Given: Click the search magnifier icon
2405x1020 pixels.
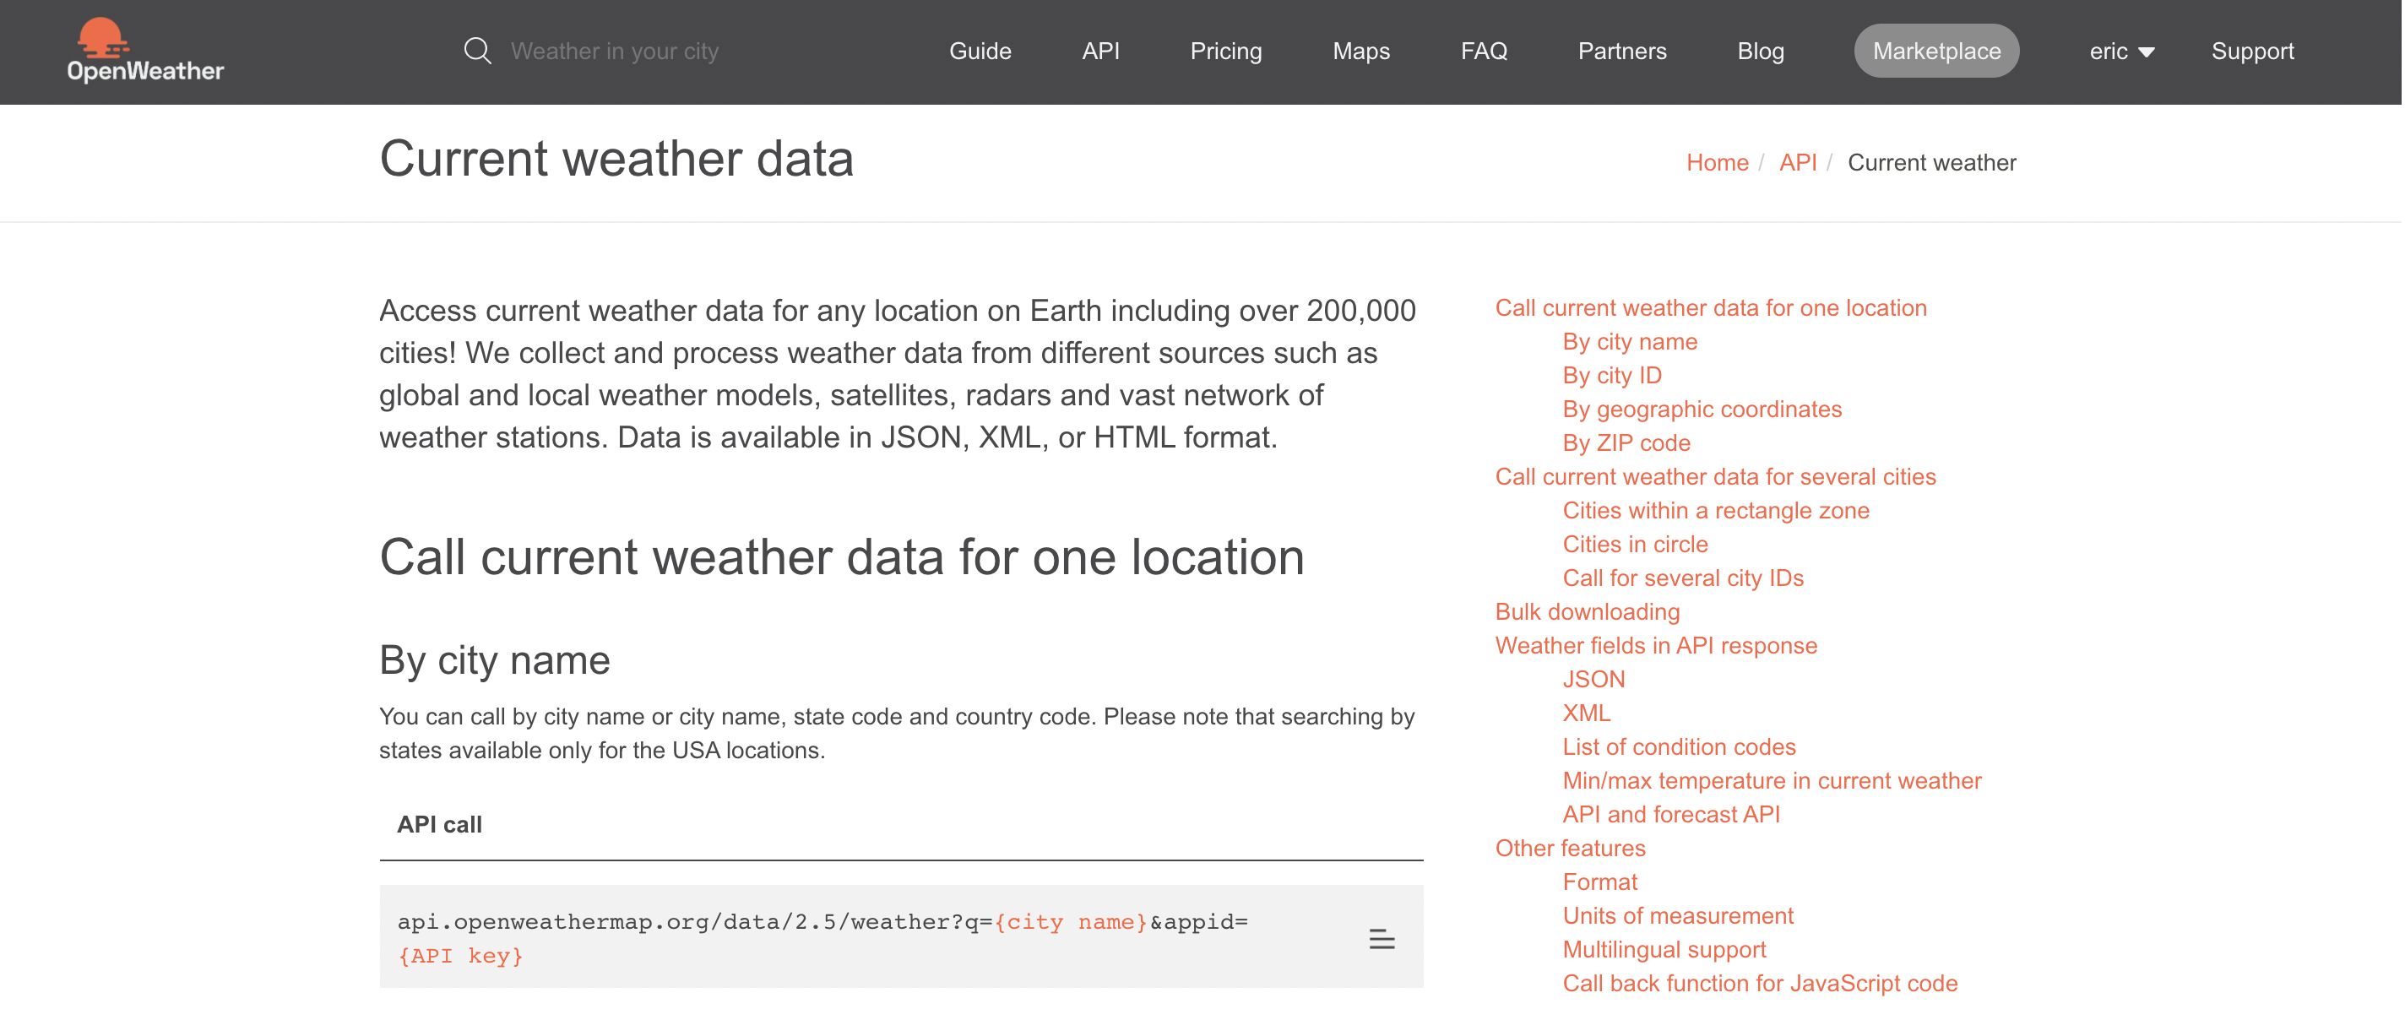Looking at the screenshot, I should (x=479, y=51).
